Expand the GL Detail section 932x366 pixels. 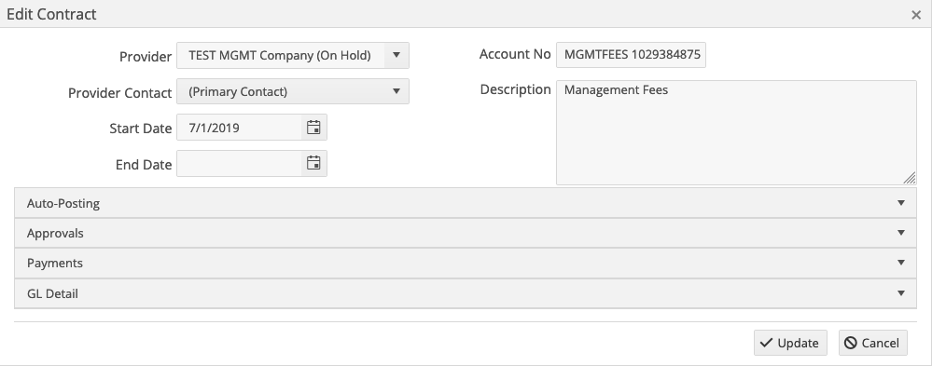pyautogui.click(x=466, y=293)
